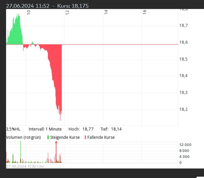204x178 pixels.
Task: Click the tall green volume bar before 10 o'clock
Action: [x=21, y=152]
